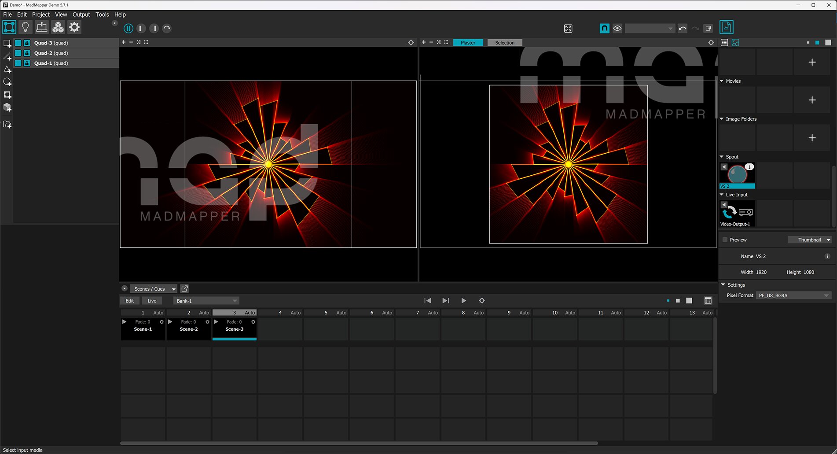Viewport: 837px width, 454px height.
Task: Switch to the Master tab
Action: [x=468, y=43]
